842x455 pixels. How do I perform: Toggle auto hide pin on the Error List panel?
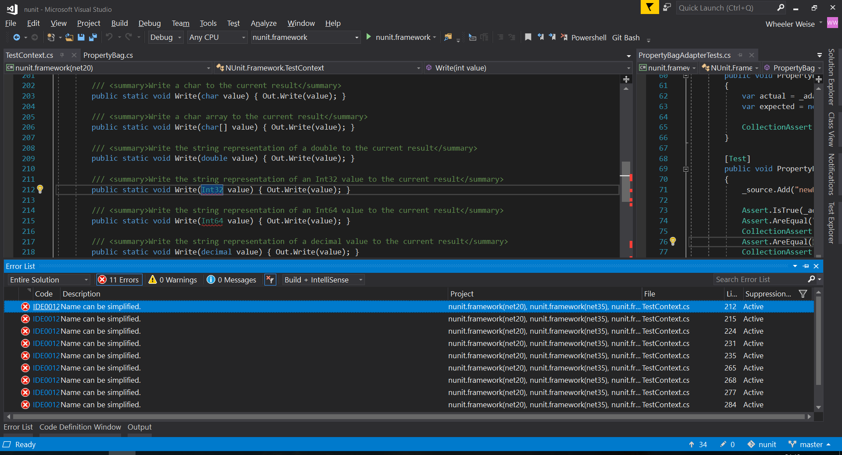[806, 266]
